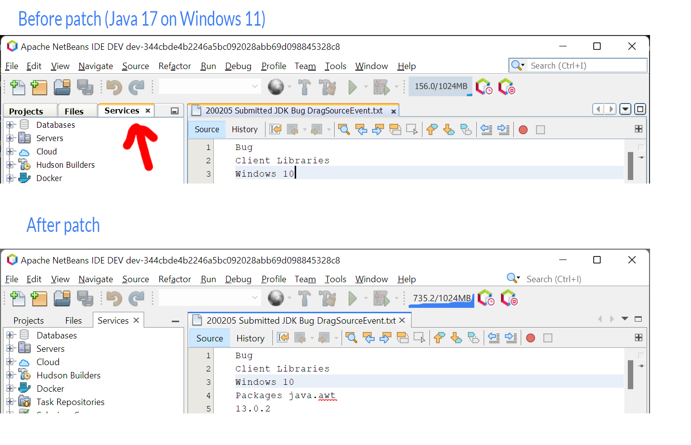Expand Databases node in top Services tree

coord(10,125)
